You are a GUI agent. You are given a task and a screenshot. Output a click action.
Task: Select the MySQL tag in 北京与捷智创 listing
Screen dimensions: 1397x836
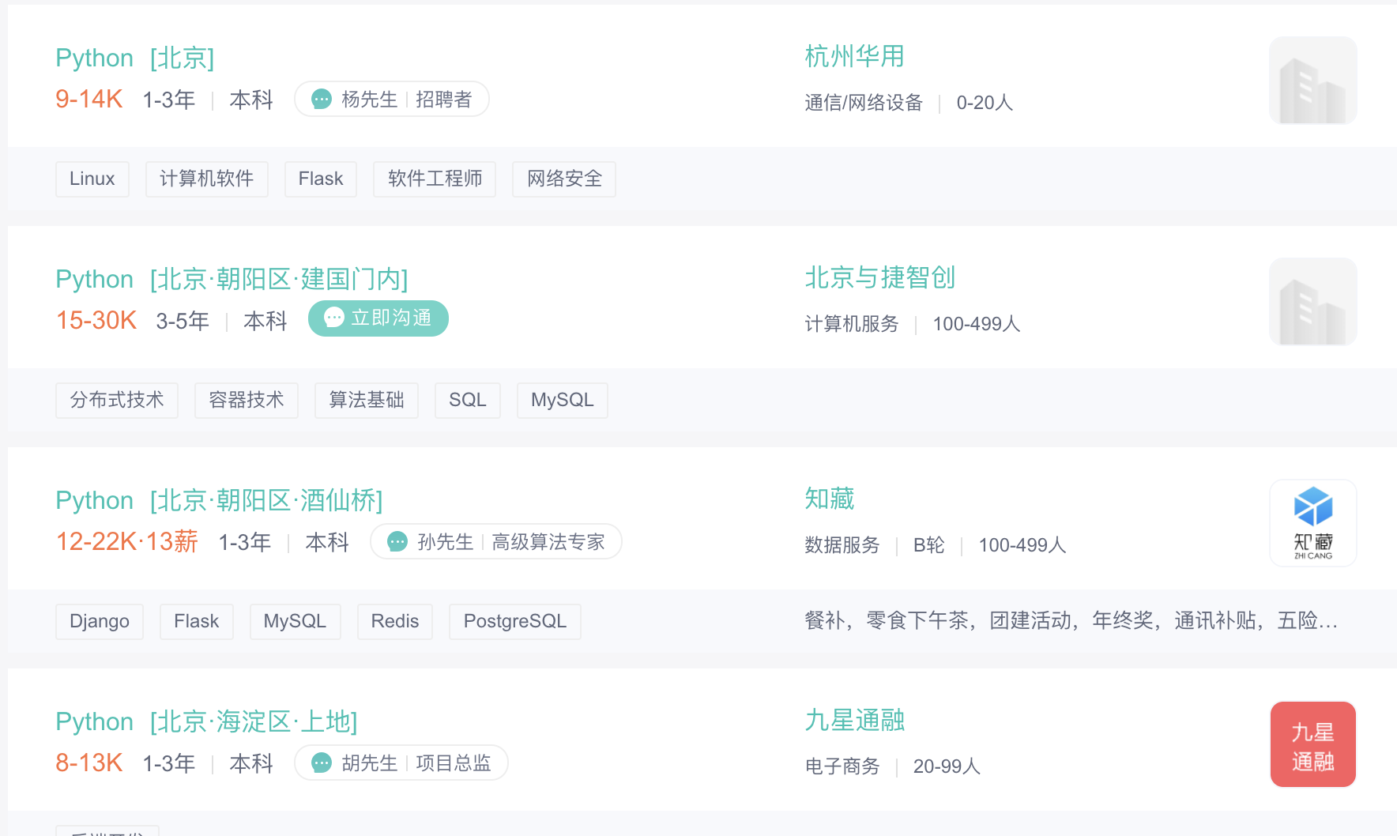[x=563, y=401]
